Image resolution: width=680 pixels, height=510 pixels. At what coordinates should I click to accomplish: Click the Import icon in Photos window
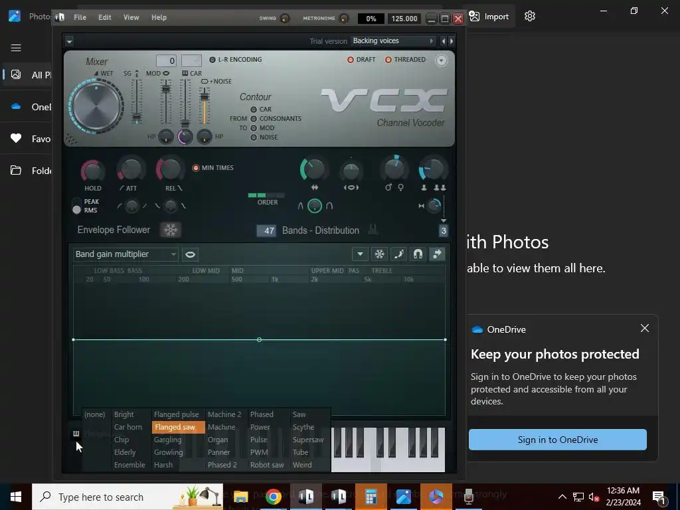click(475, 17)
